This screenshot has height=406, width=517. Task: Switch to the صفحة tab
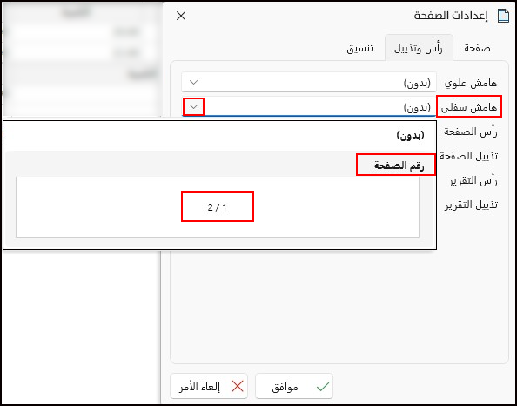tap(477, 48)
